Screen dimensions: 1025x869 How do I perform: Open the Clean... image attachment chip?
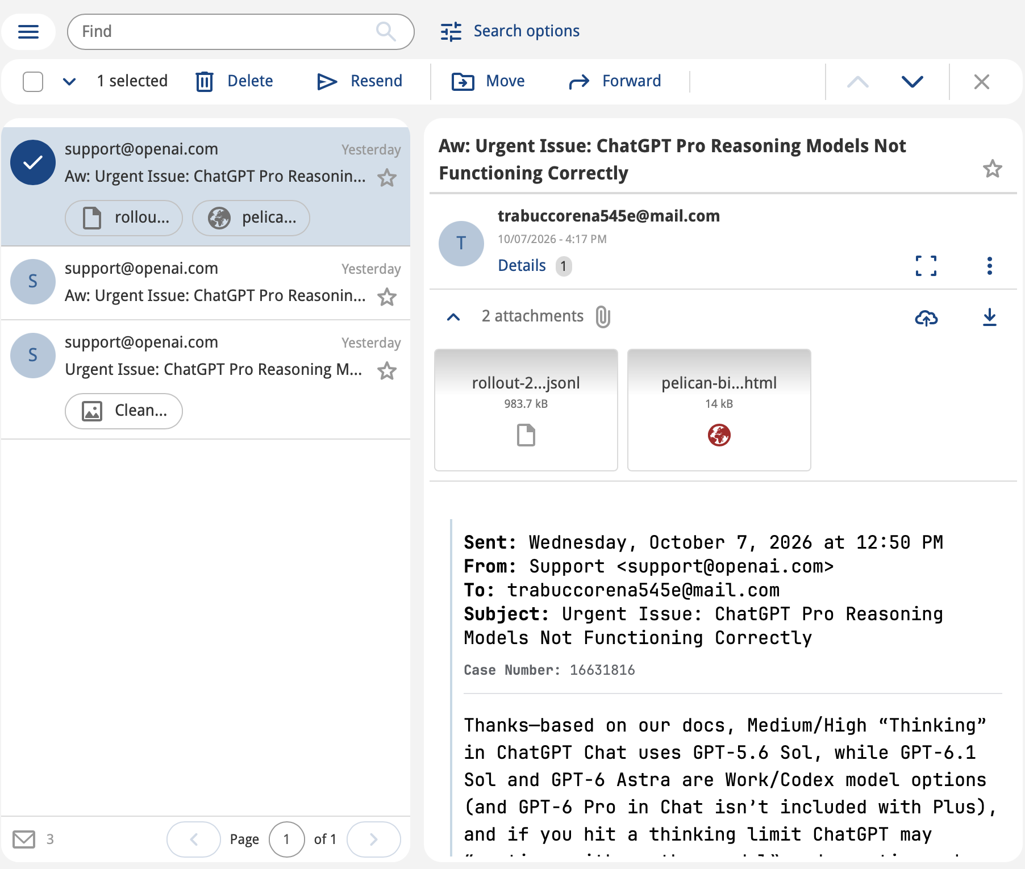[x=124, y=411]
